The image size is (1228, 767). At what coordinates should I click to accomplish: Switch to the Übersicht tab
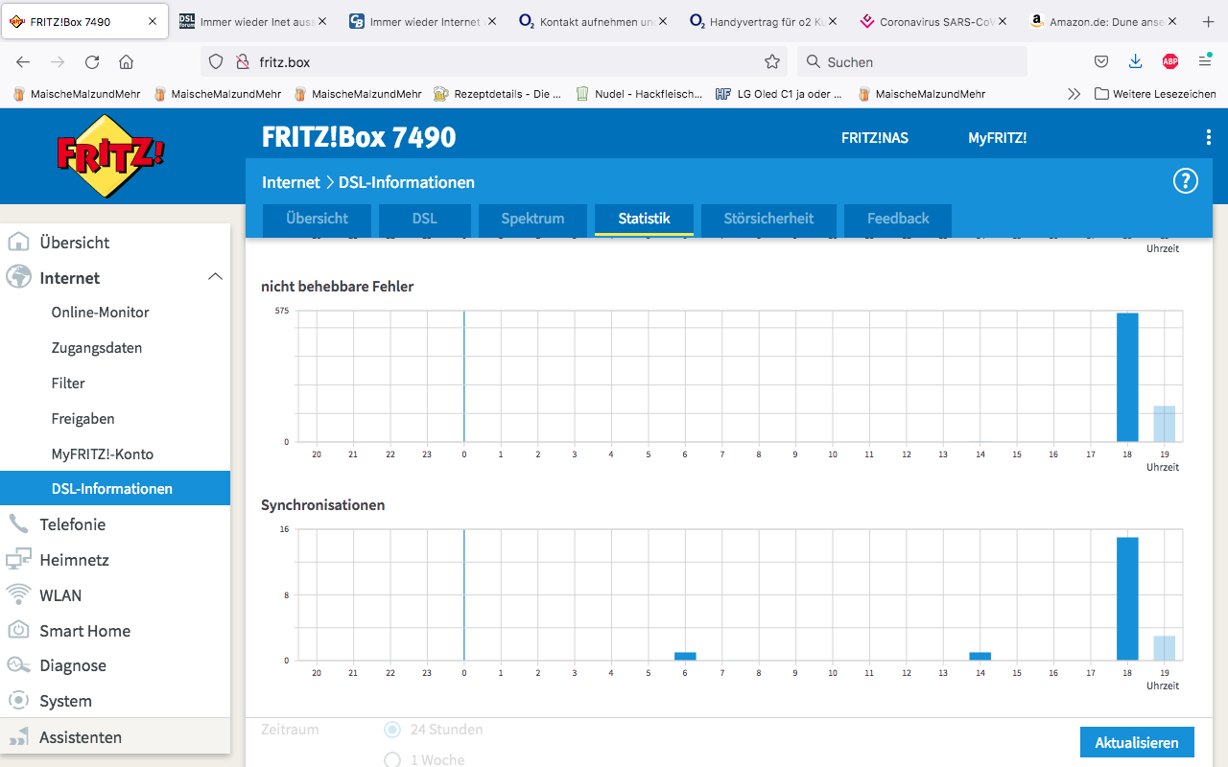coord(317,219)
